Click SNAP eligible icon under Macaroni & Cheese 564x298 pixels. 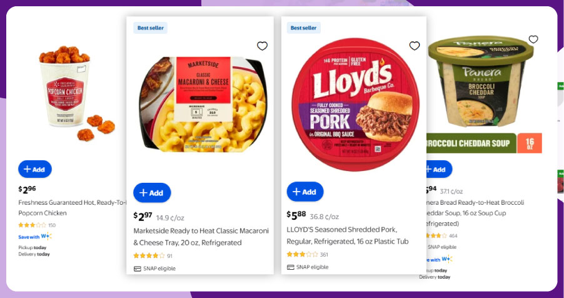pyautogui.click(x=138, y=269)
